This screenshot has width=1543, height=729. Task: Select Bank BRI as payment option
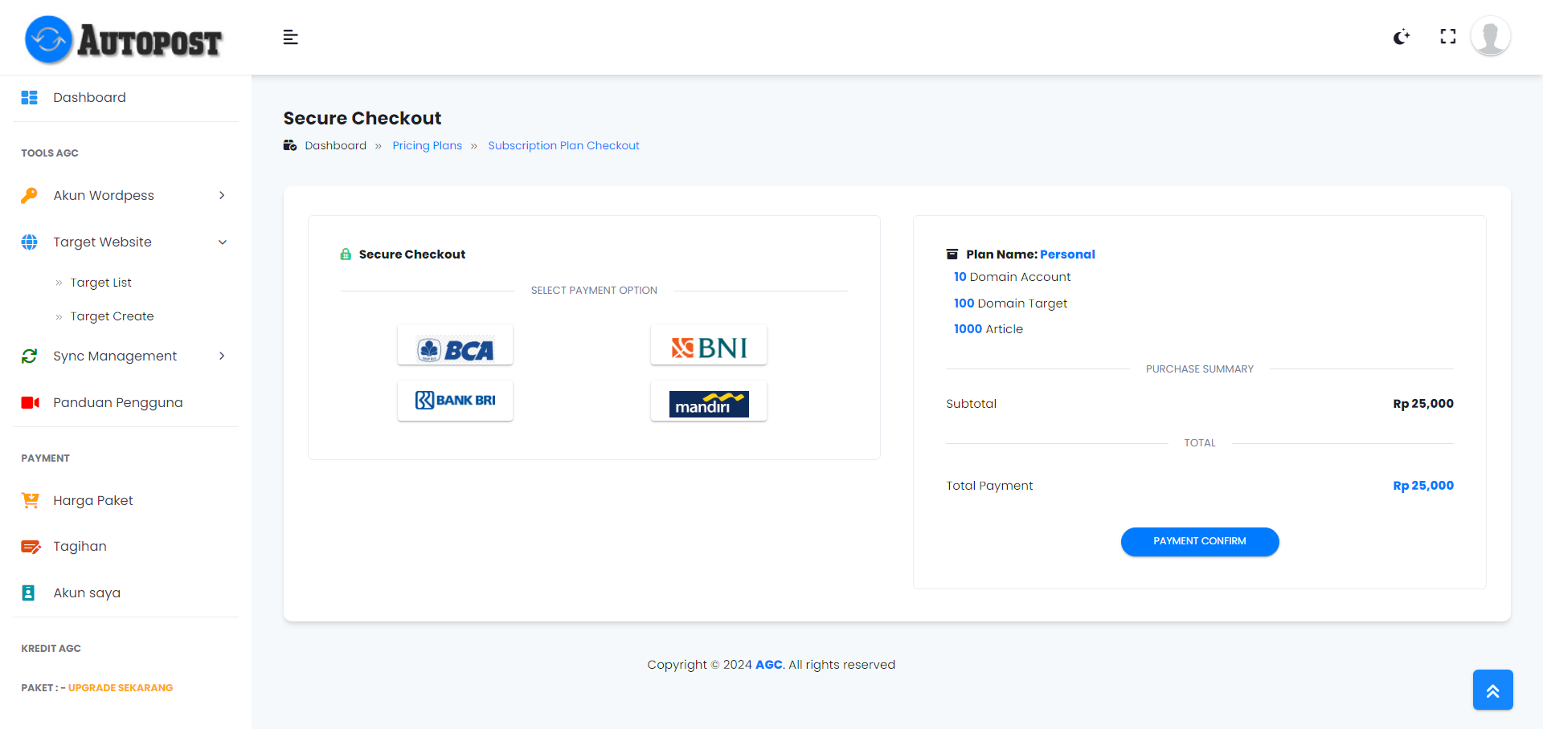coord(455,401)
